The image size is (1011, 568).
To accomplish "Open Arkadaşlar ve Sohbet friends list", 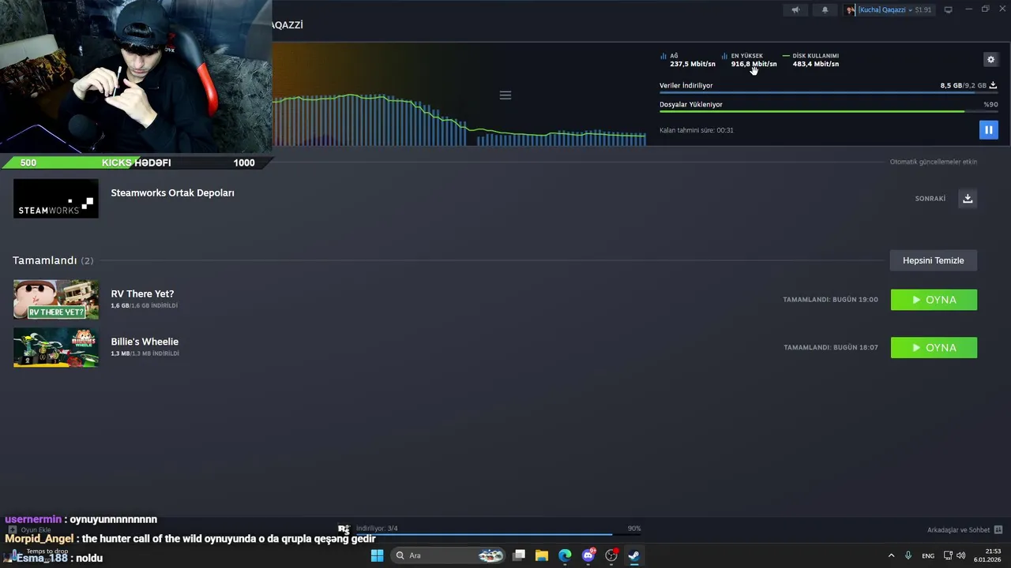I will [958, 530].
